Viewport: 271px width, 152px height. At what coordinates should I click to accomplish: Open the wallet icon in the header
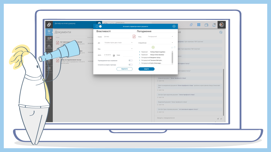(x=206, y=25)
